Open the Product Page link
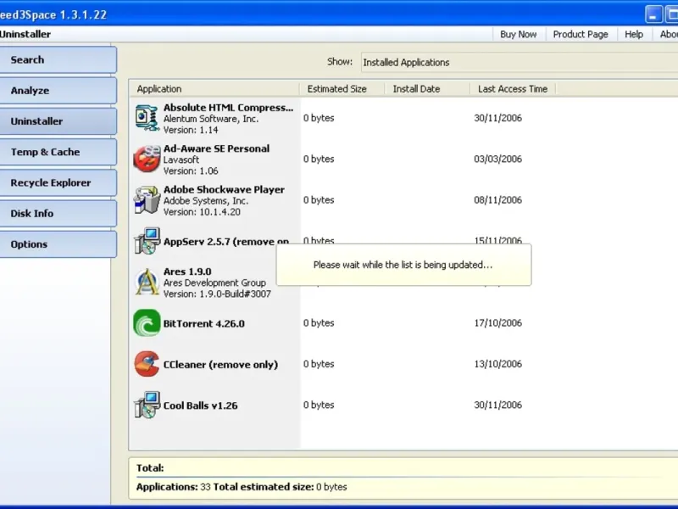The height and width of the screenshot is (509, 678). [x=581, y=34]
